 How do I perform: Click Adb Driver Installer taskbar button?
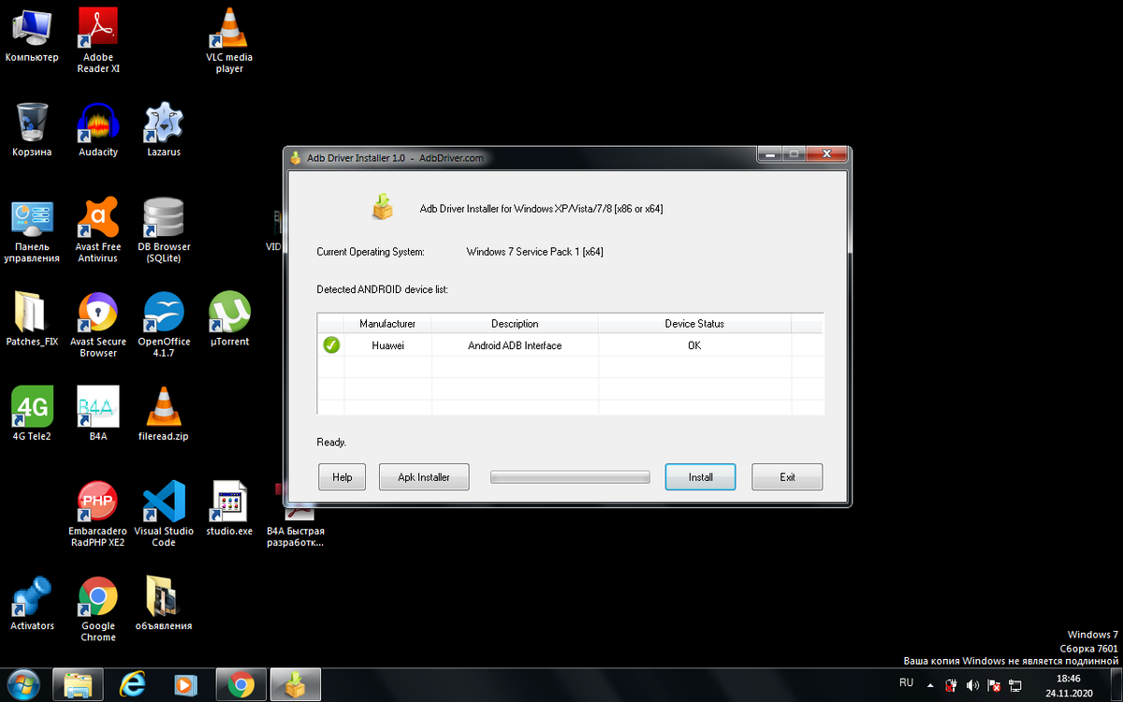[296, 685]
